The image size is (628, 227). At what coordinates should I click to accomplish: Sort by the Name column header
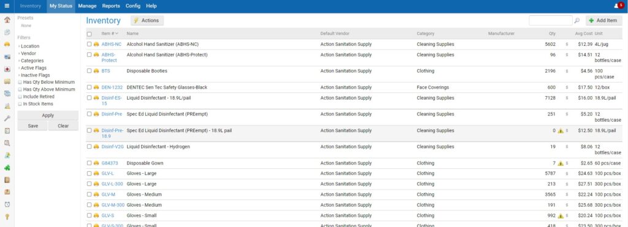click(x=132, y=34)
